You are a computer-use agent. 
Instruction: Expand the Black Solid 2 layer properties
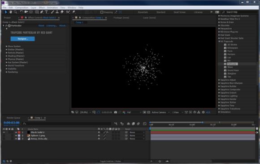pyautogui.click(x=16, y=132)
